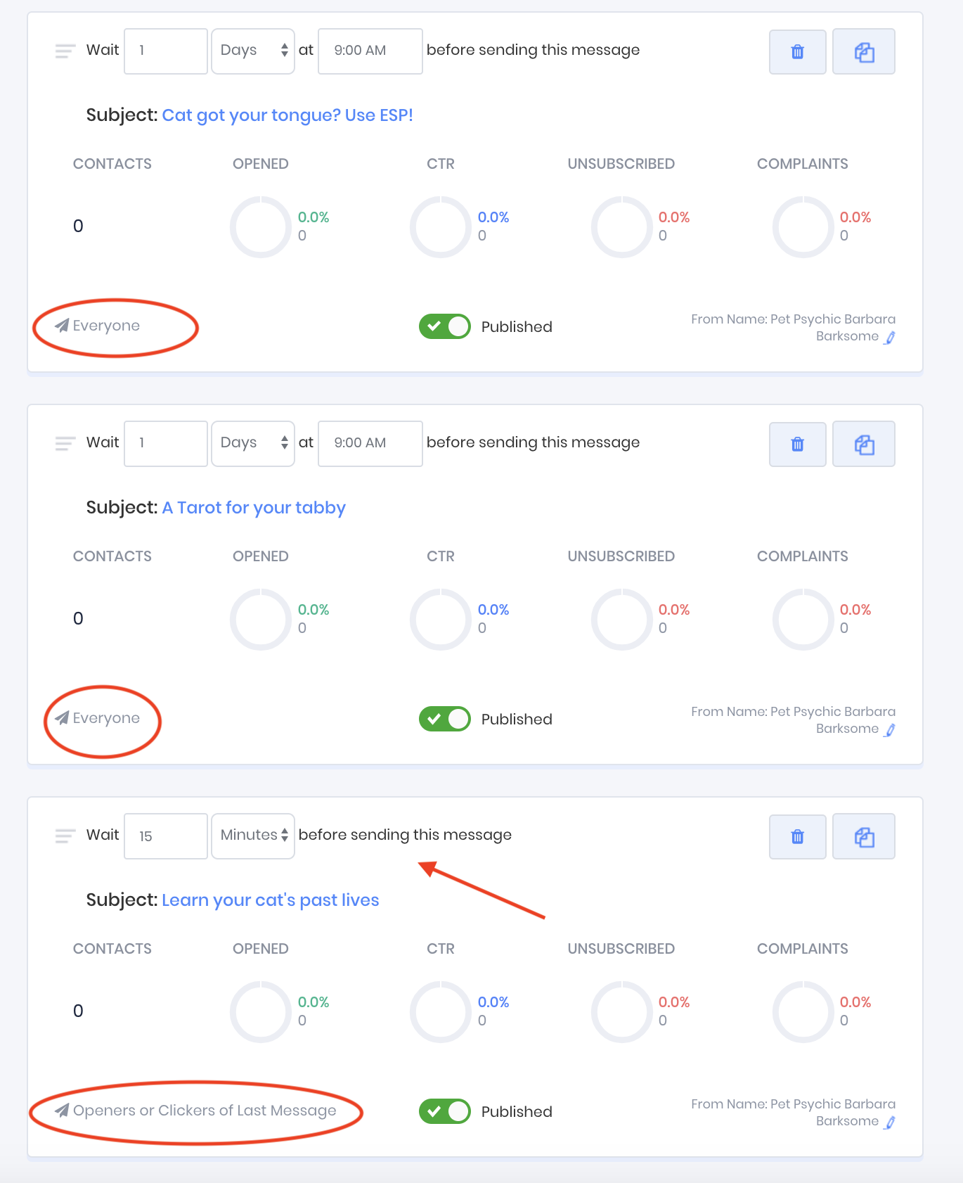The image size is (963, 1183).
Task: Click 'Openers or Clickers of Last Message' audience
Action: pos(204,1111)
